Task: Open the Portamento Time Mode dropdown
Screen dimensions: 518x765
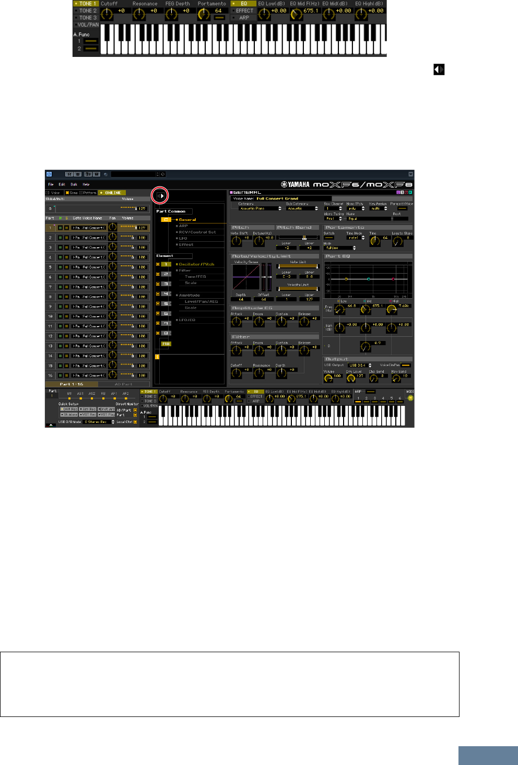Action: [x=356, y=238]
